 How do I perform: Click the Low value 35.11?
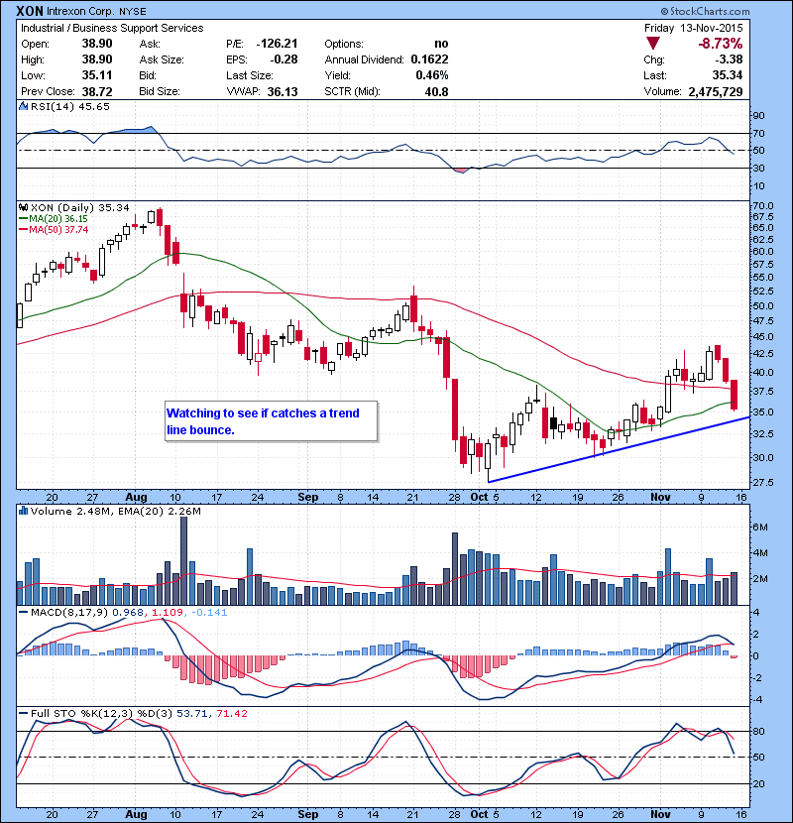pyautogui.click(x=97, y=75)
